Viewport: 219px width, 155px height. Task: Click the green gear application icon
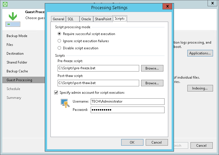(x=5, y=4)
